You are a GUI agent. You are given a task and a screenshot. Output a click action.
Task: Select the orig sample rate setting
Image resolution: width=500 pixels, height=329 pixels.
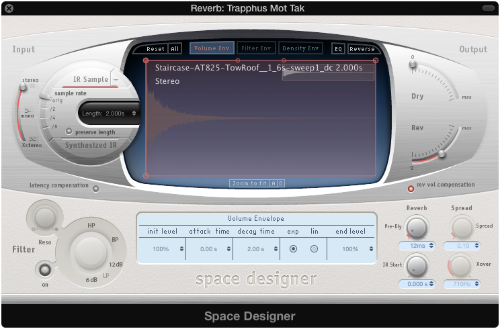point(57,100)
